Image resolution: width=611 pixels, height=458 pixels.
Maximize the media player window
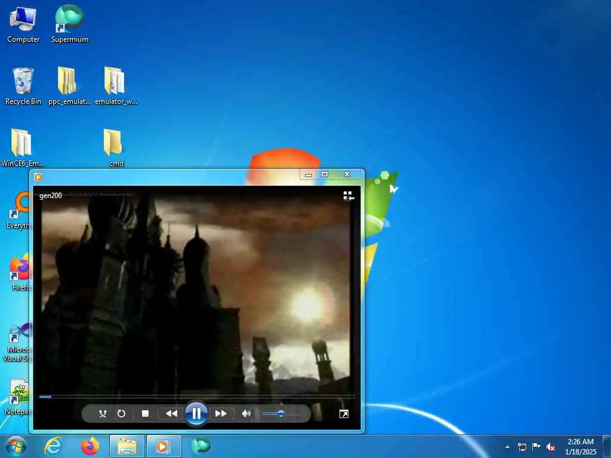(325, 175)
